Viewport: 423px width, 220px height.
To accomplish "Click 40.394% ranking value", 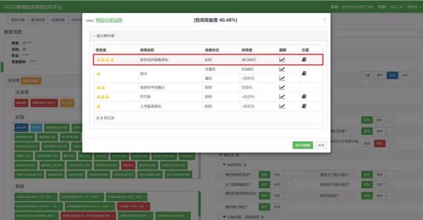I will pos(249,60).
